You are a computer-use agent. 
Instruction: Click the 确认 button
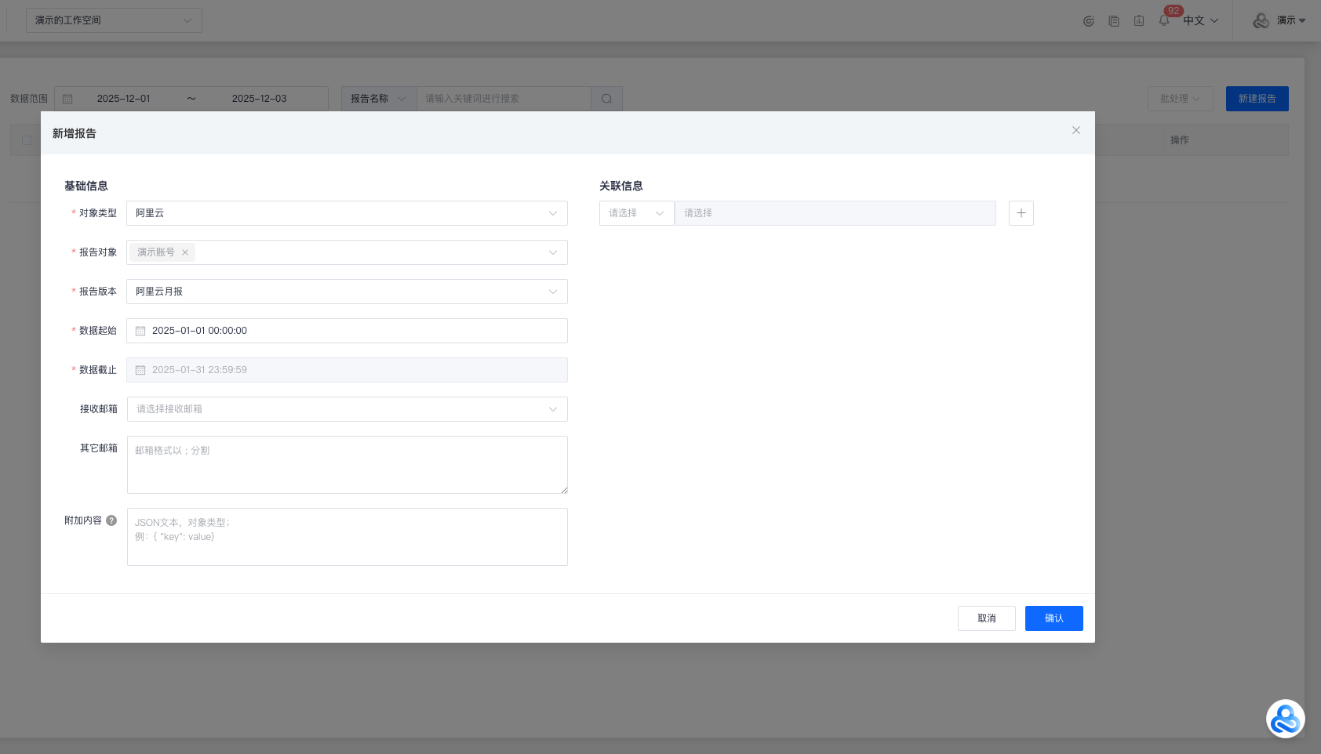(x=1054, y=618)
